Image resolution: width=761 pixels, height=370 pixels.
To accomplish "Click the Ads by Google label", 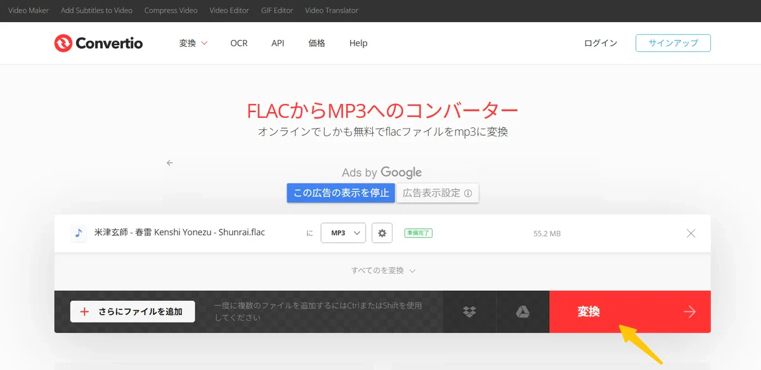I will tap(382, 172).
